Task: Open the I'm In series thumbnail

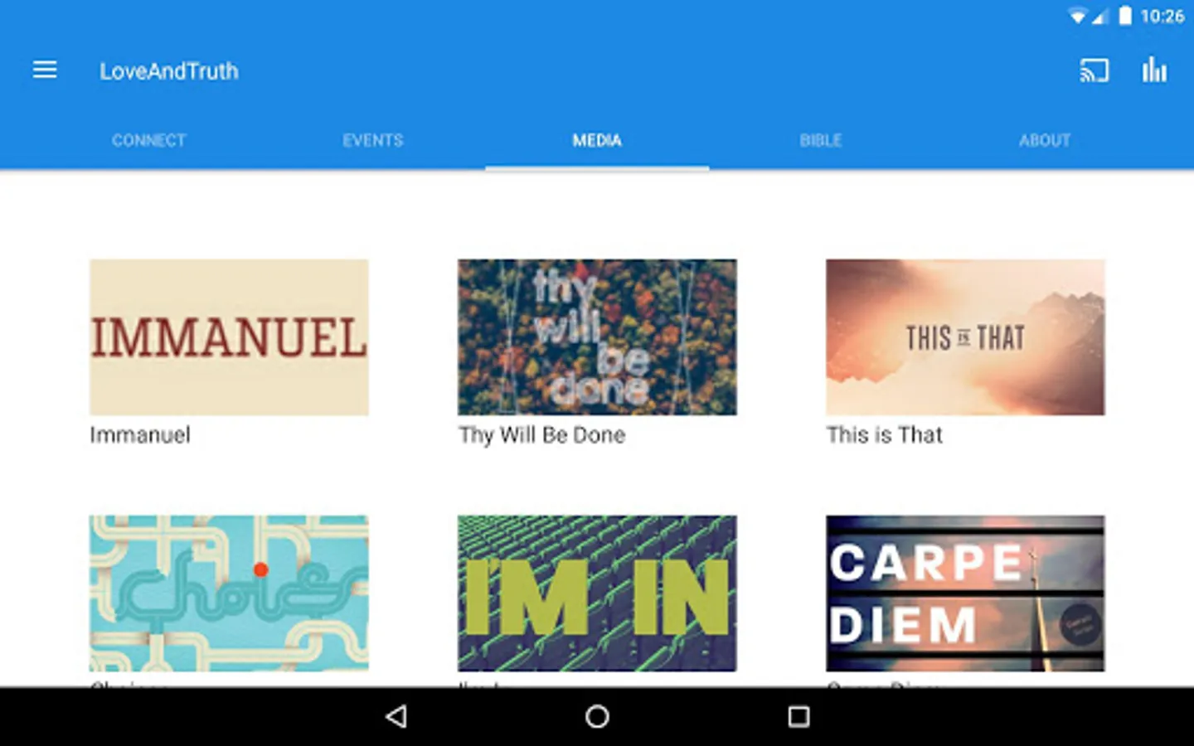Action: click(597, 593)
